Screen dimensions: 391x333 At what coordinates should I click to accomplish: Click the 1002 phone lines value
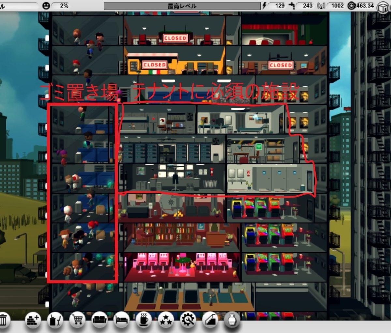point(338,6)
